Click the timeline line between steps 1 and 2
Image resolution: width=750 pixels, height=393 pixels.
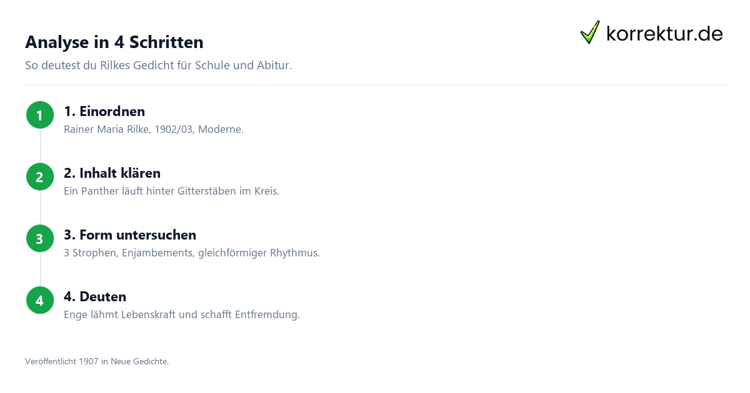coord(40,146)
